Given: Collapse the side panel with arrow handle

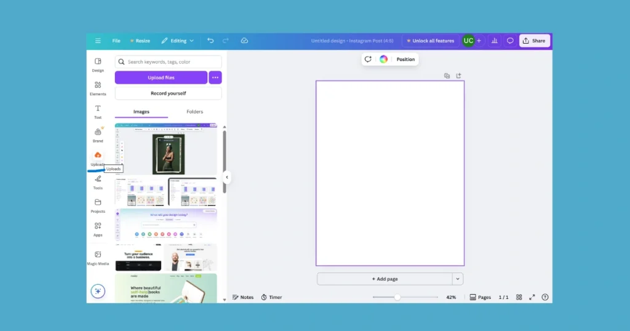Looking at the screenshot, I should tap(226, 177).
